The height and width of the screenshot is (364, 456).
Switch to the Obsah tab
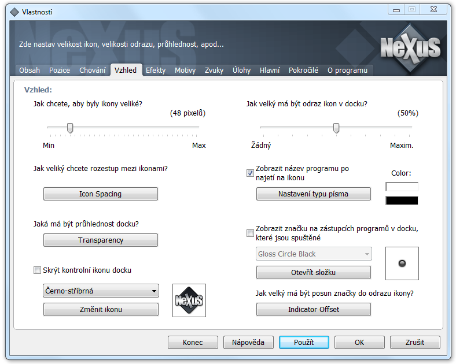pyautogui.click(x=30, y=70)
